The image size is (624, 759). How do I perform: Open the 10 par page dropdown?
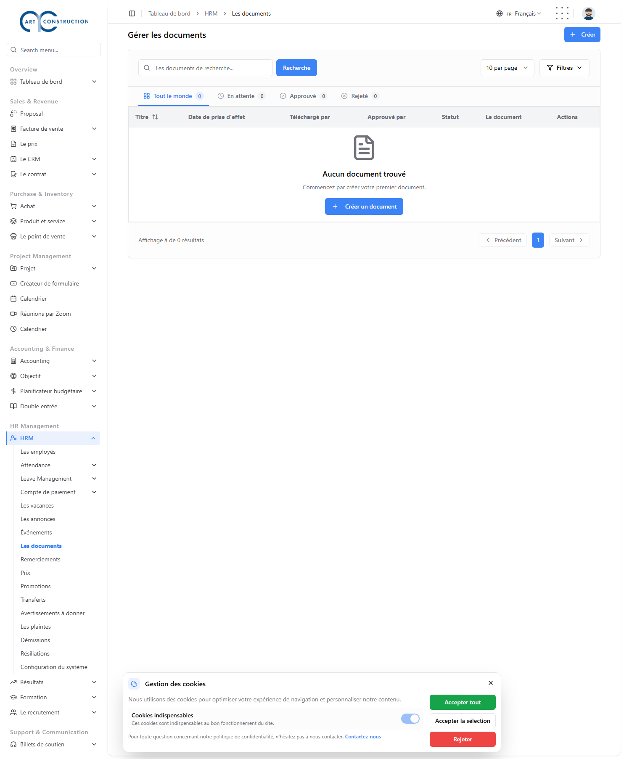[507, 68]
